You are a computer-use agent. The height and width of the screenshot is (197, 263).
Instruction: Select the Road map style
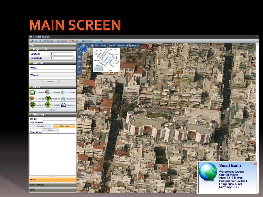(104, 45)
